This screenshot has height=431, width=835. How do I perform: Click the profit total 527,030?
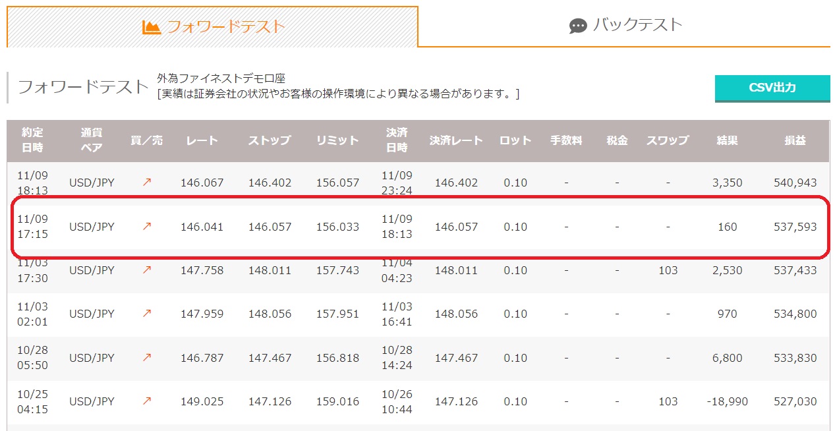click(795, 401)
